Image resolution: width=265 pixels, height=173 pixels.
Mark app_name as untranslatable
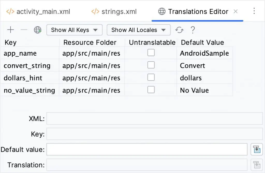tap(152, 52)
